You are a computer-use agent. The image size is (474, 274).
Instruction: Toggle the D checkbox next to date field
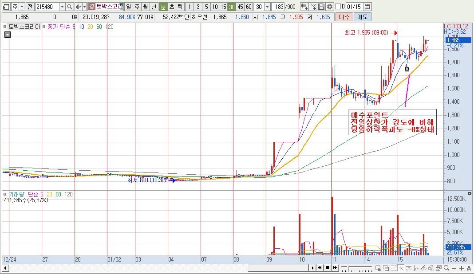pos(338,7)
